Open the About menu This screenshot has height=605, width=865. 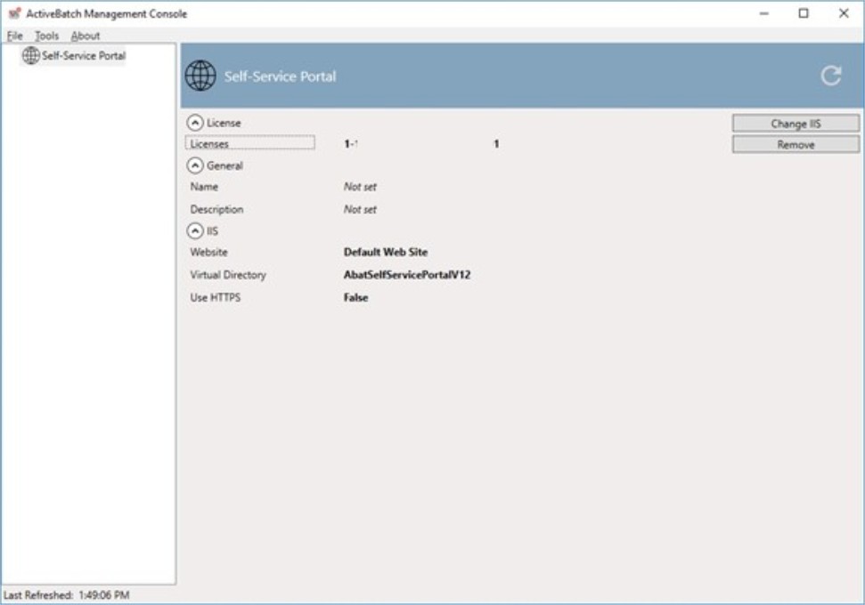(86, 36)
